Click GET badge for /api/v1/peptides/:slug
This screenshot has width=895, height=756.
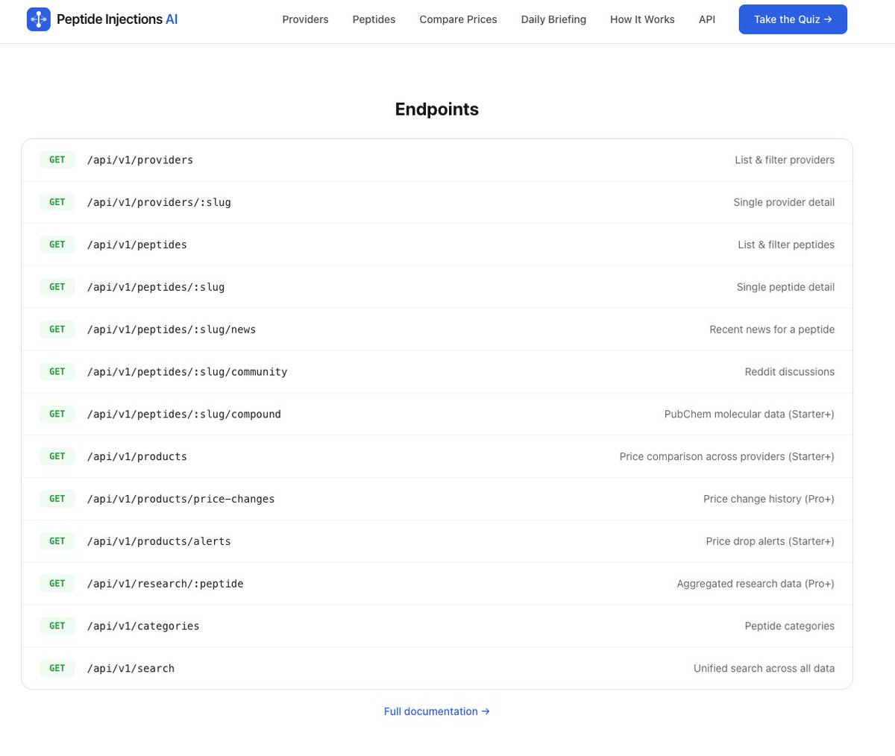click(57, 287)
